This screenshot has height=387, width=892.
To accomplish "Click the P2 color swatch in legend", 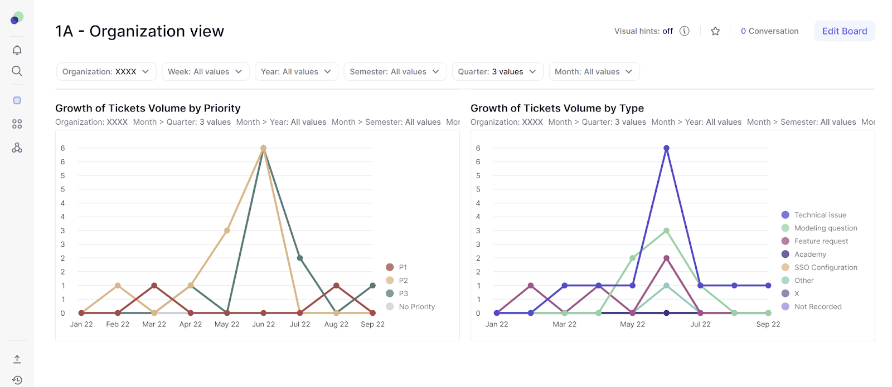I will (x=390, y=281).
